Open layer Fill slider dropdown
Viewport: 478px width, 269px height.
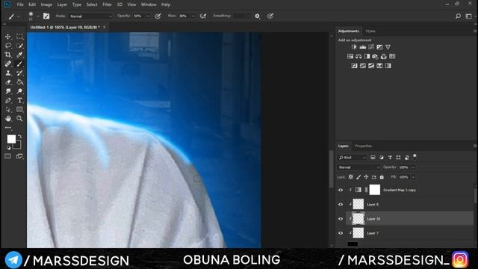413,177
